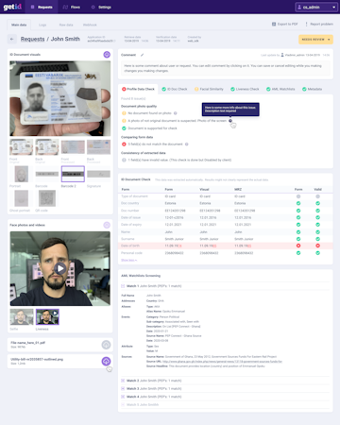The height and width of the screenshot is (425, 340).
Task: Click green Form status icon in Doc country row
Action: click(298, 203)
